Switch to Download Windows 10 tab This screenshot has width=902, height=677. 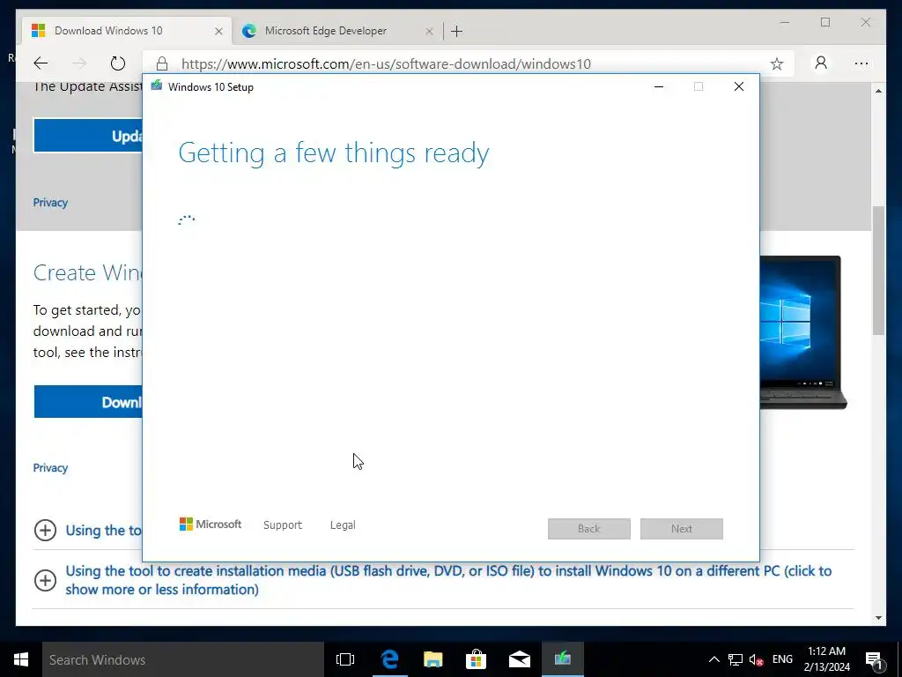tap(127, 31)
